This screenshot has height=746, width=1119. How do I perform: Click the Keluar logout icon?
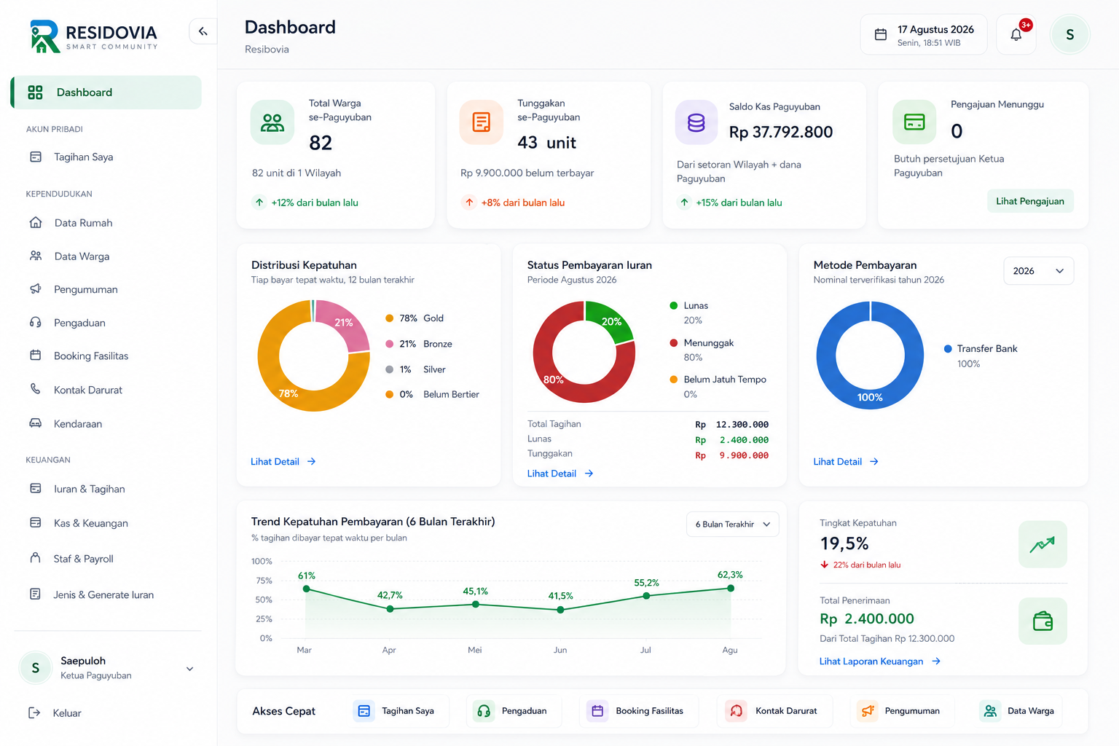(x=34, y=712)
